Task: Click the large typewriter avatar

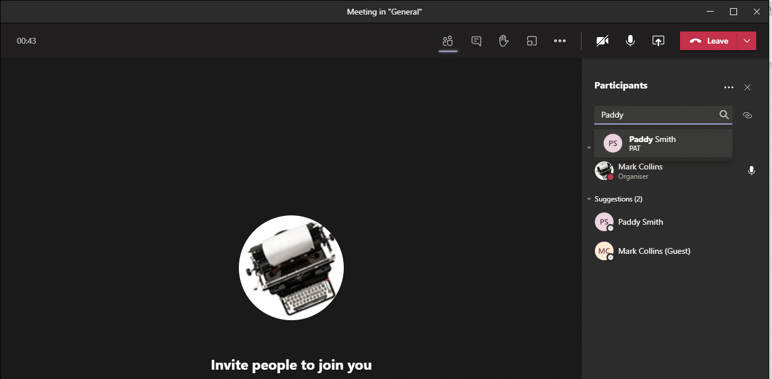Action: pyautogui.click(x=291, y=267)
